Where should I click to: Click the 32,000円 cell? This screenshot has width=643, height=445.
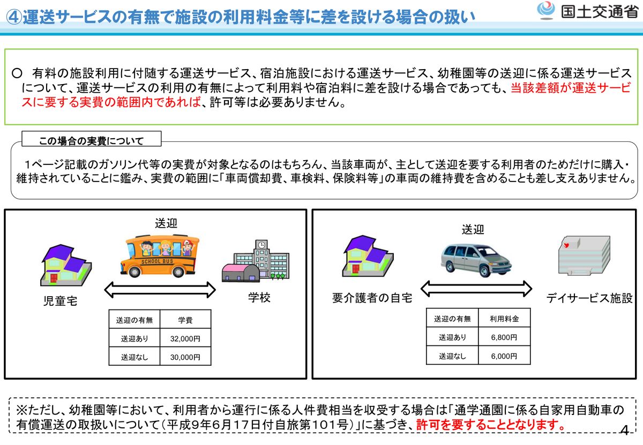pos(185,338)
